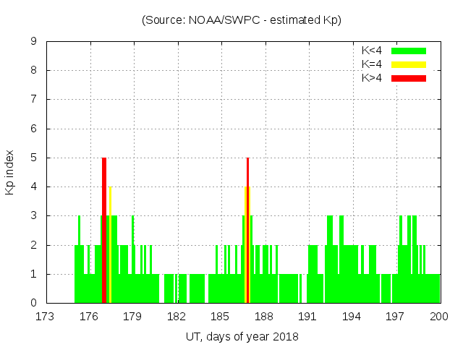The image size is (463, 347).
Task: Click the red K>4 legend swatch
Action: click(x=409, y=78)
